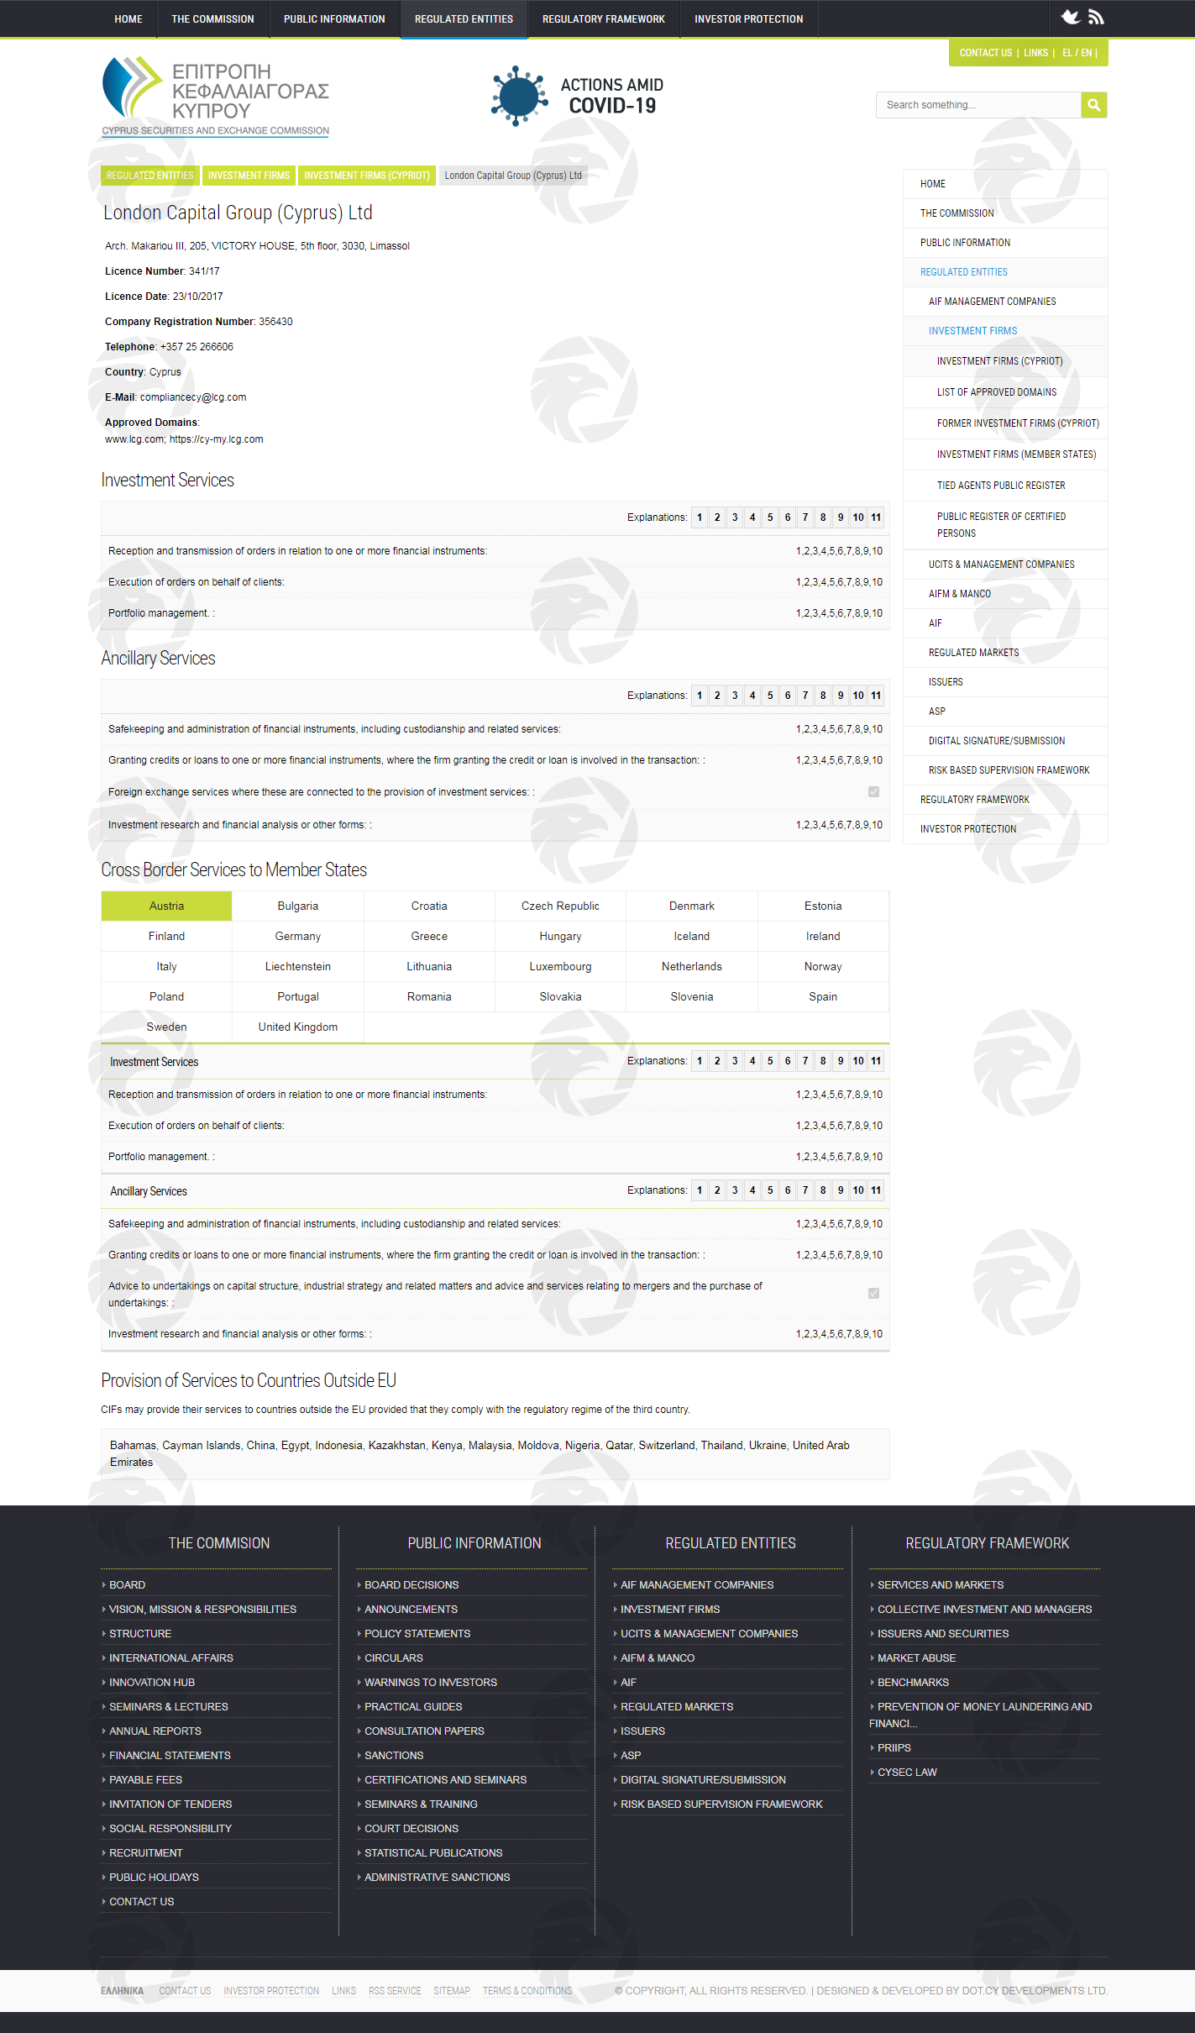The width and height of the screenshot is (1195, 2033).
Task: Open STATISTICAL PUBLICATIONS footer link
Action: pyautogui.click(x=433, y=1852)
